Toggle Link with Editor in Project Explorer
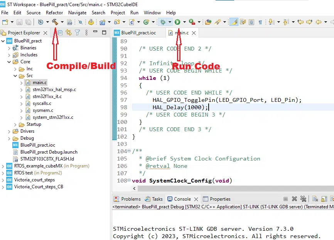Image resolution: width=334 pixels, height=240 pixels. click(x=69, y=33)
